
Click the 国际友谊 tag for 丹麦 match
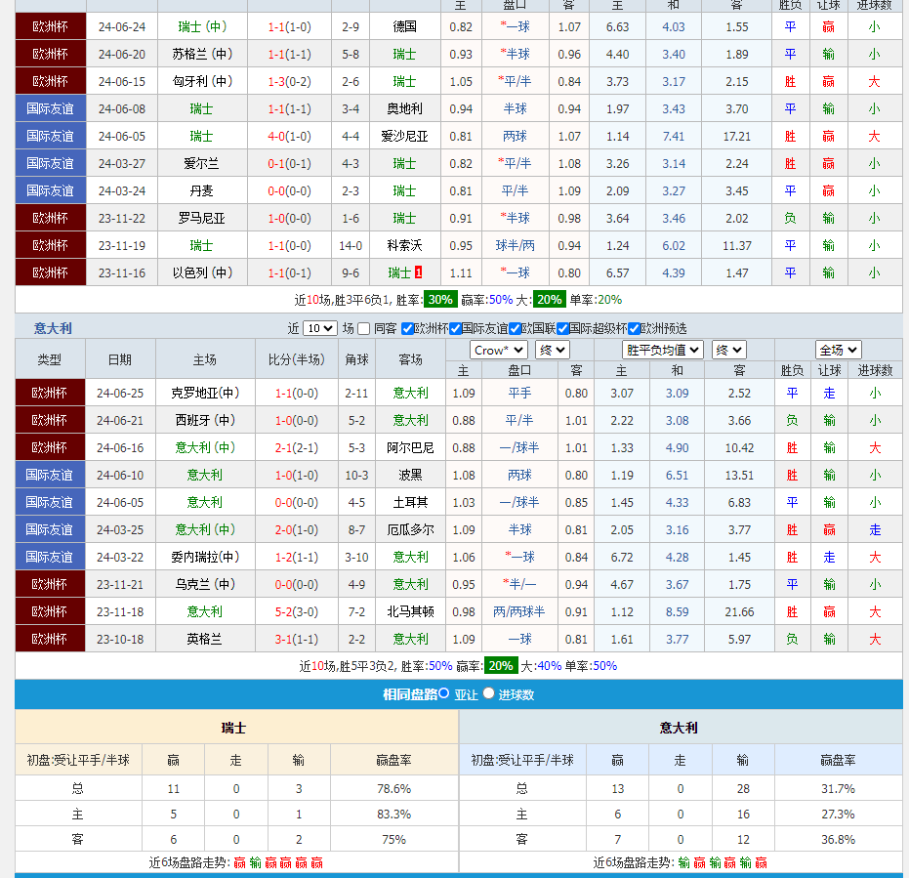[x=50, y=191]
